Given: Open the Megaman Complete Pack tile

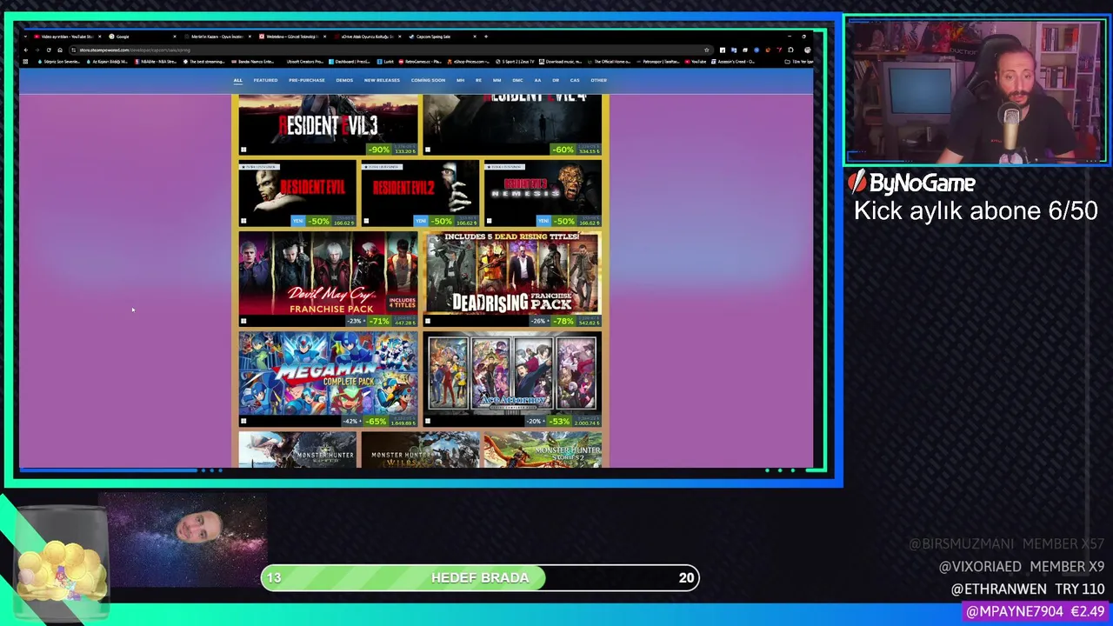Looking at the screenshot, I should [328, 379].
